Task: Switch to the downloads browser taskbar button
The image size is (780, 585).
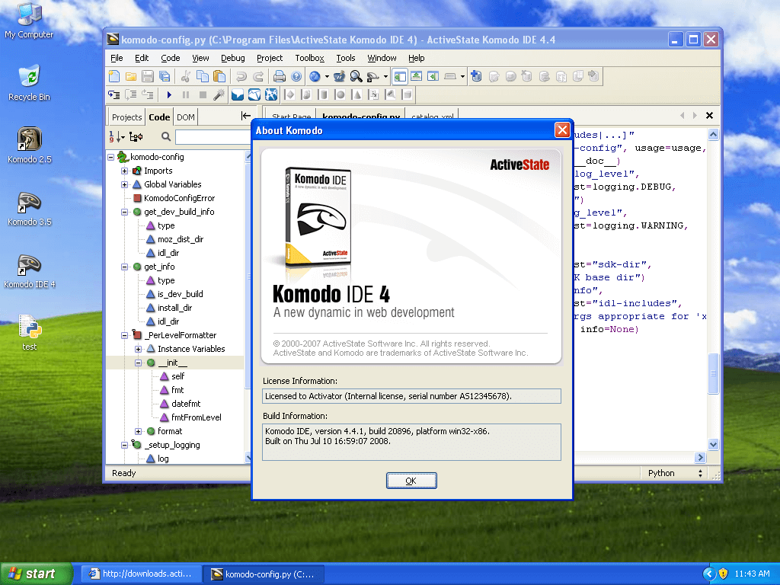Action: 141,574
